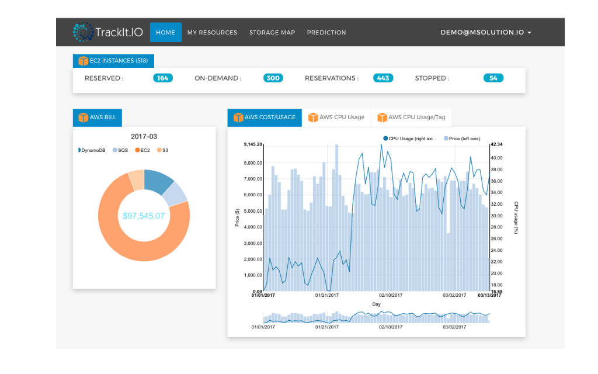
Task: Go to the PREDICTION tab
Action: tap(326, 33)
